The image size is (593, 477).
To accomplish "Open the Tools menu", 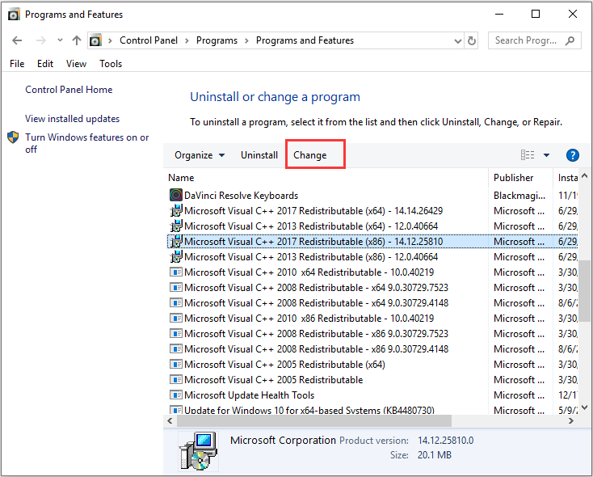I will [111, 64].
